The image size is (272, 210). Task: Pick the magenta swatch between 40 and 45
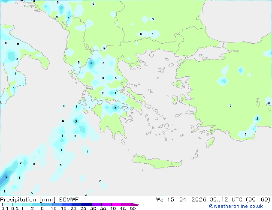[116, 204]
